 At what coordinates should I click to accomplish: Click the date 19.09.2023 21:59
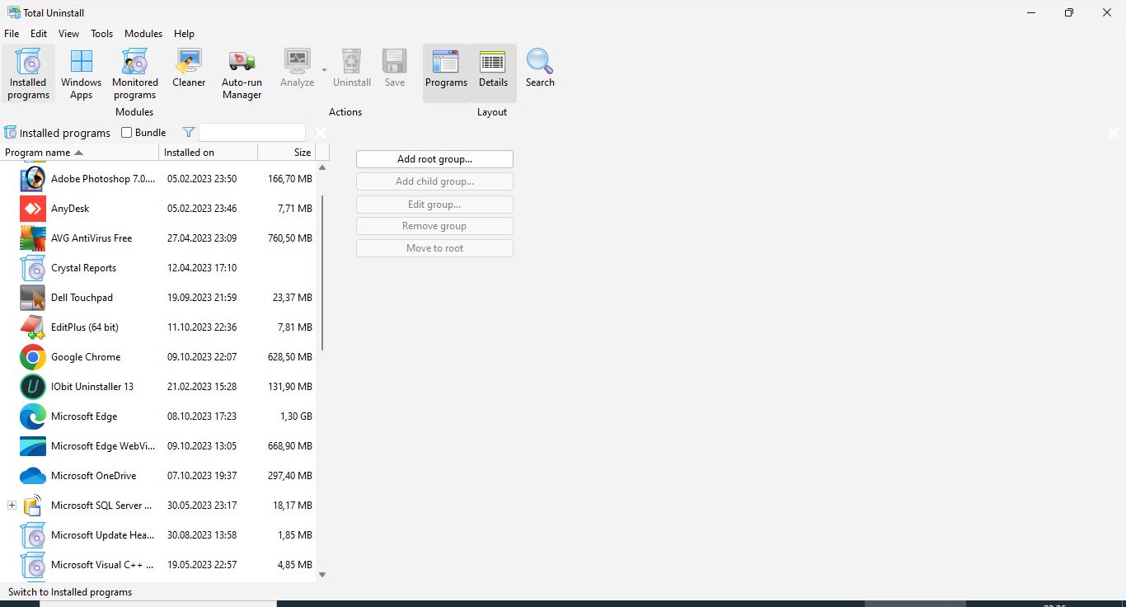[x=202, y=298]
